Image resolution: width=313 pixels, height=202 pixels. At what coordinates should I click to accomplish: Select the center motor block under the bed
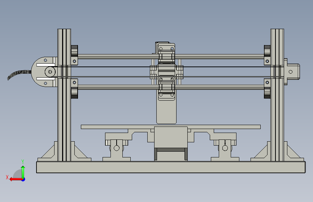pos(171,137)
